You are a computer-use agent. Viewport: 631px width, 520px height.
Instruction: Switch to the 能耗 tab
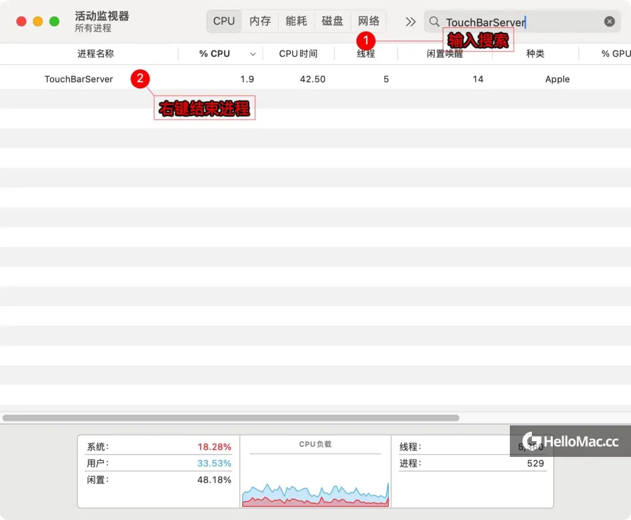[x=296, y=21]
